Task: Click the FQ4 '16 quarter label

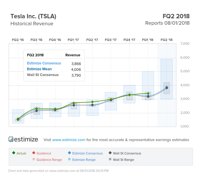Action: tap(55, 40)
